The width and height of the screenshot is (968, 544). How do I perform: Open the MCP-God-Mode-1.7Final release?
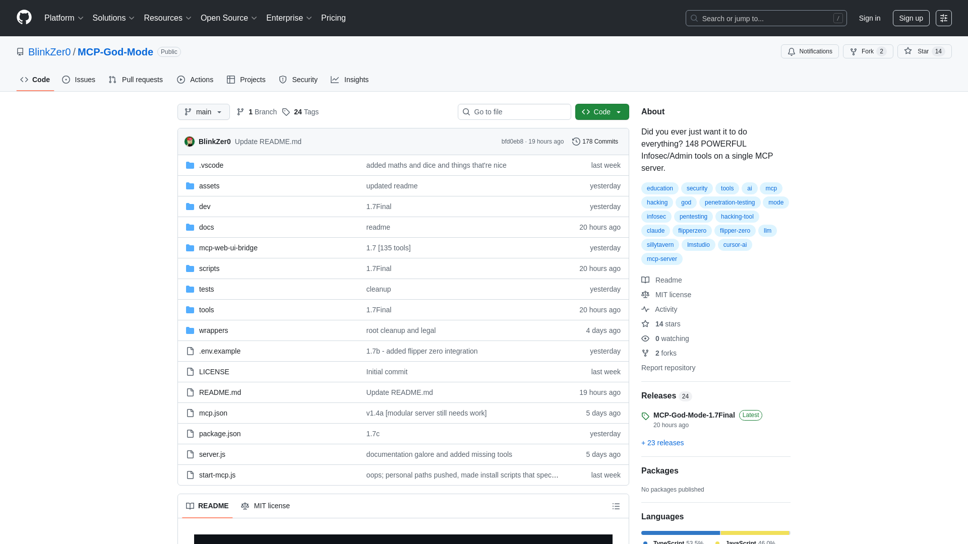[x=694, y=415]
